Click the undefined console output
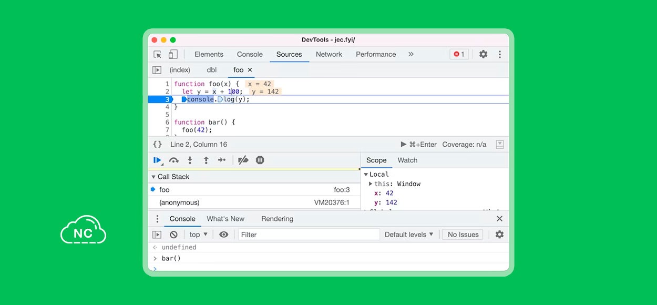657x305 pixels. click(179, 247)
